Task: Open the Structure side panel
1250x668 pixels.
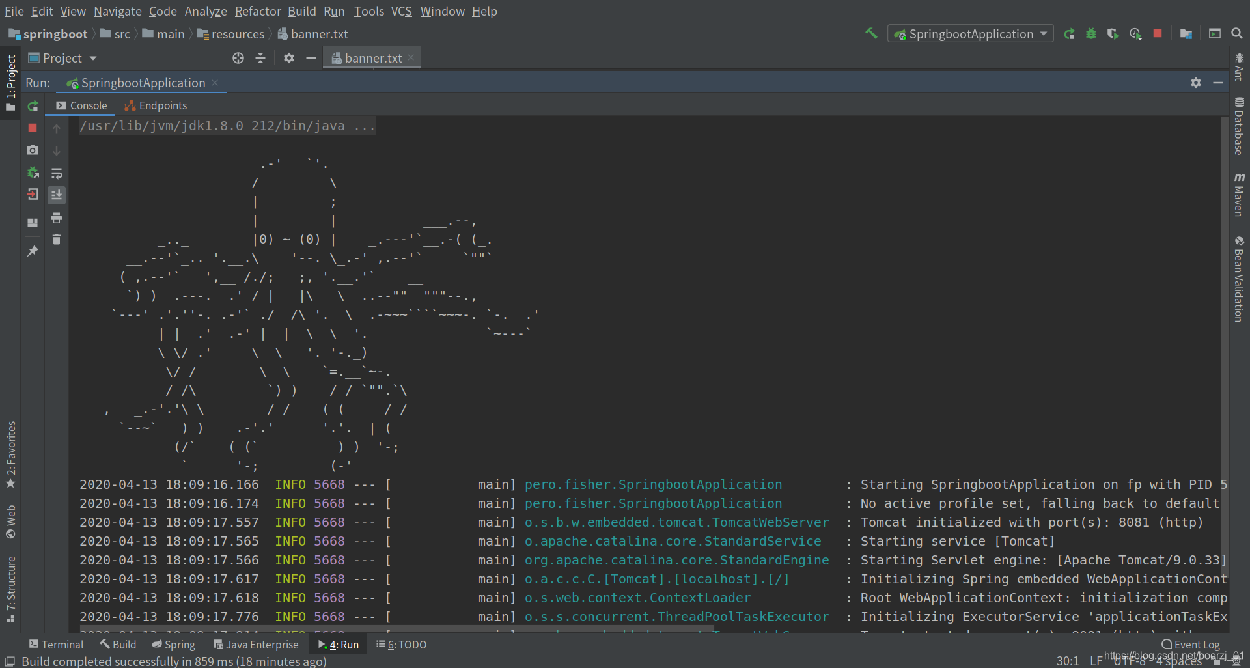Action: (x=10, y=589)
